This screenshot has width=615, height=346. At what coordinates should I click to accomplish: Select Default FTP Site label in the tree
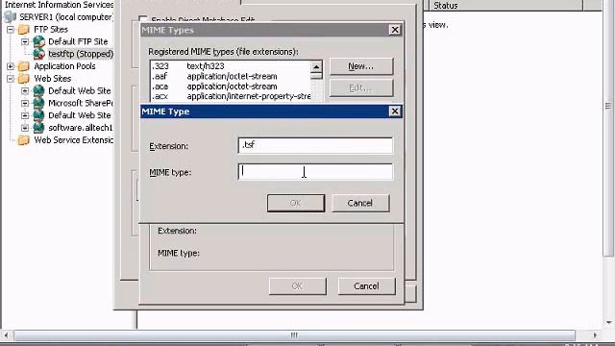(x=78, y=41)
